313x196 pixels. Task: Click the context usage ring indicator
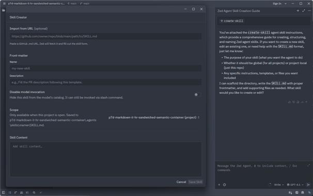click(x=270, y=185)
